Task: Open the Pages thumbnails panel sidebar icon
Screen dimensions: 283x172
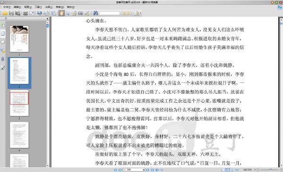Action: [x=3, y=33]
